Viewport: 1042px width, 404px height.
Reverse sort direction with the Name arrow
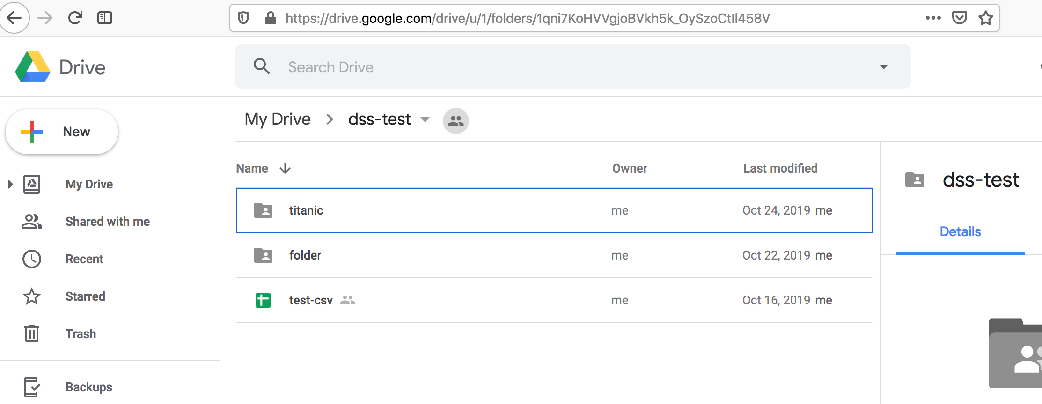click(285, 168)
